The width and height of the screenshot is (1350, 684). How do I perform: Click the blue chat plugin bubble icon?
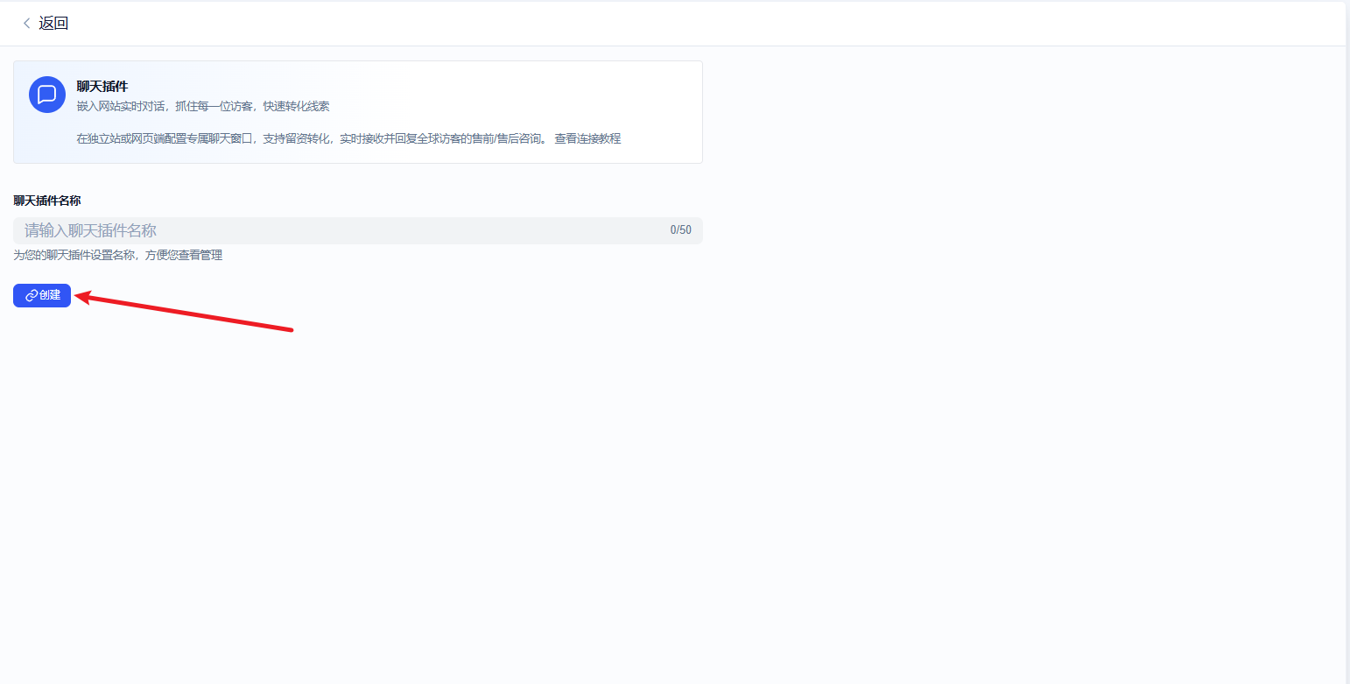tap(47, 95)
